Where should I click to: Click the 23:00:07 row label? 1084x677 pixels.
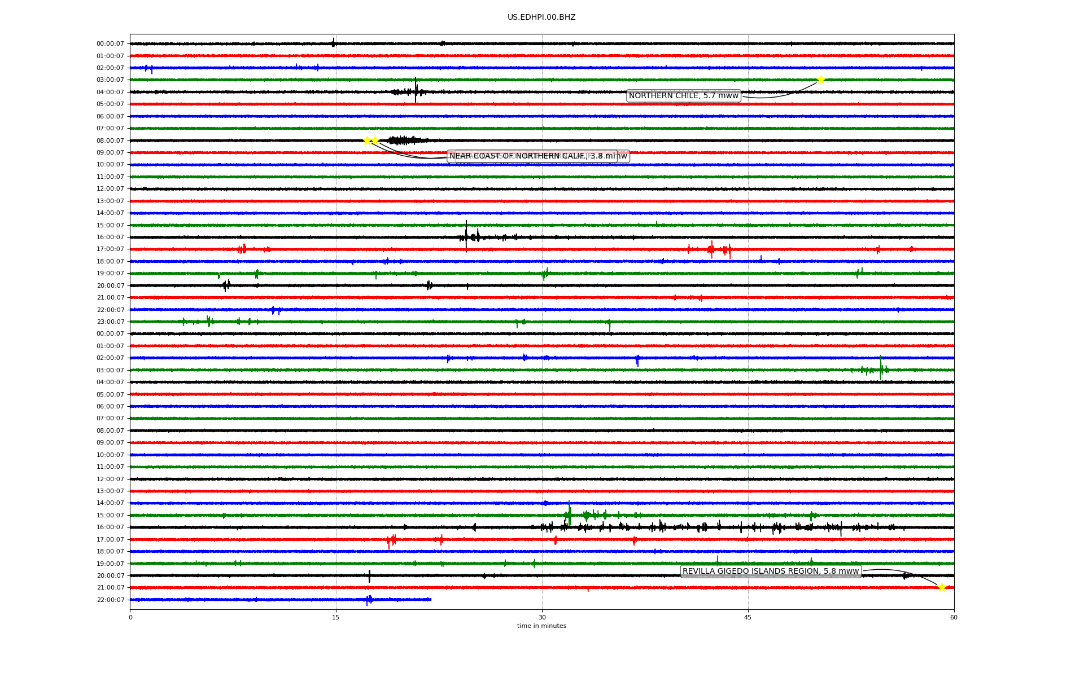click(110, 322)
